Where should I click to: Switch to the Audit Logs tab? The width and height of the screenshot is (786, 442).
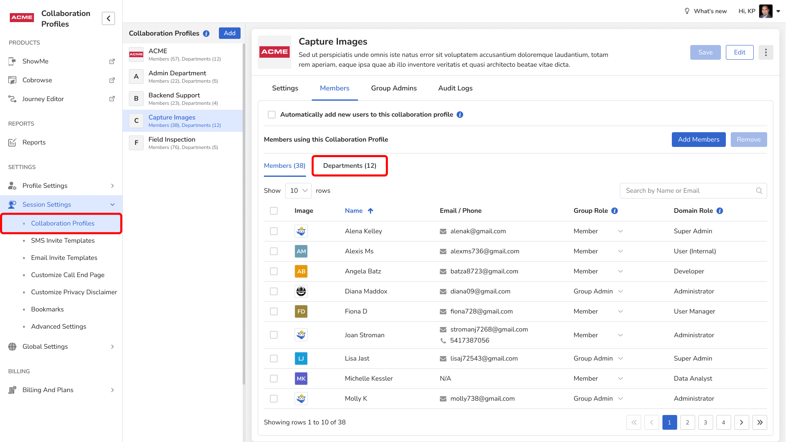point(455,88)
